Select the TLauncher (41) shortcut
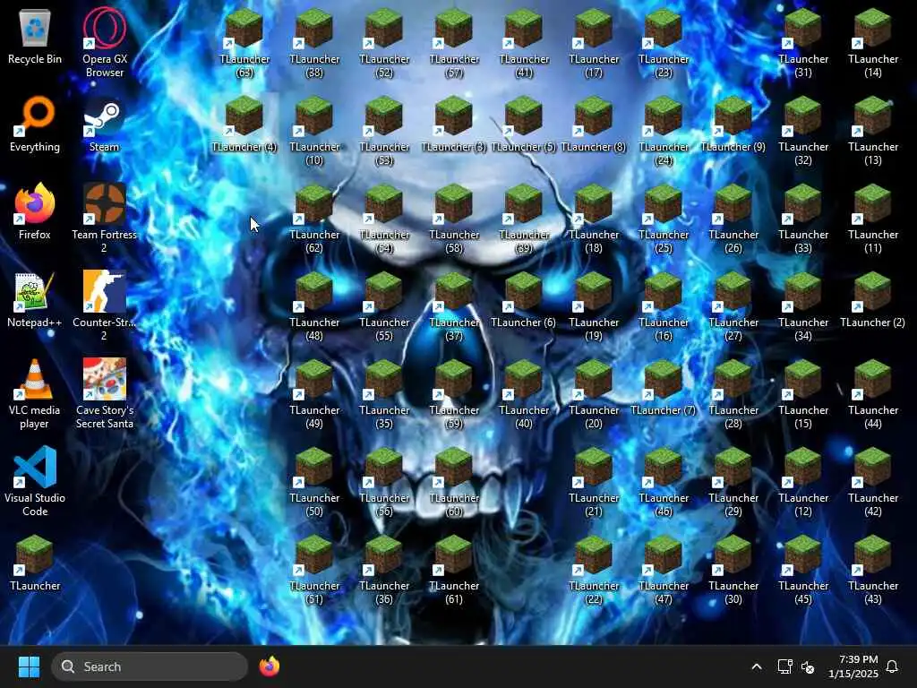Image resolution: width=917 pixels, height=688 pixels. [x=523, y=43]
